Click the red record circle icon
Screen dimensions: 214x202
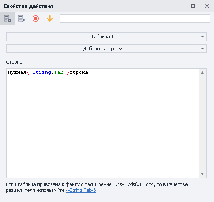point(36,19)
